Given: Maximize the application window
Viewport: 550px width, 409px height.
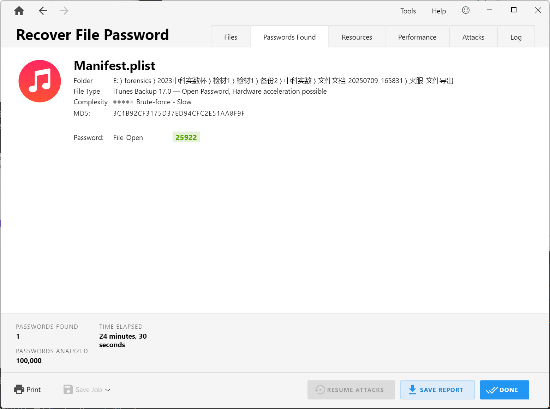Looking at the screenshot, I should (514, 10).
